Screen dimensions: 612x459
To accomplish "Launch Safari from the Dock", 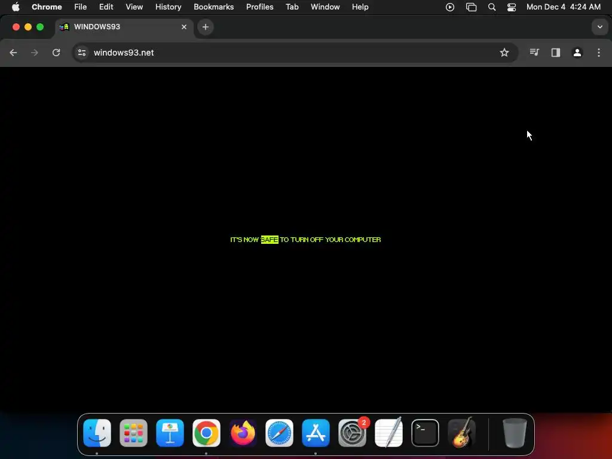I will [279, 433].
